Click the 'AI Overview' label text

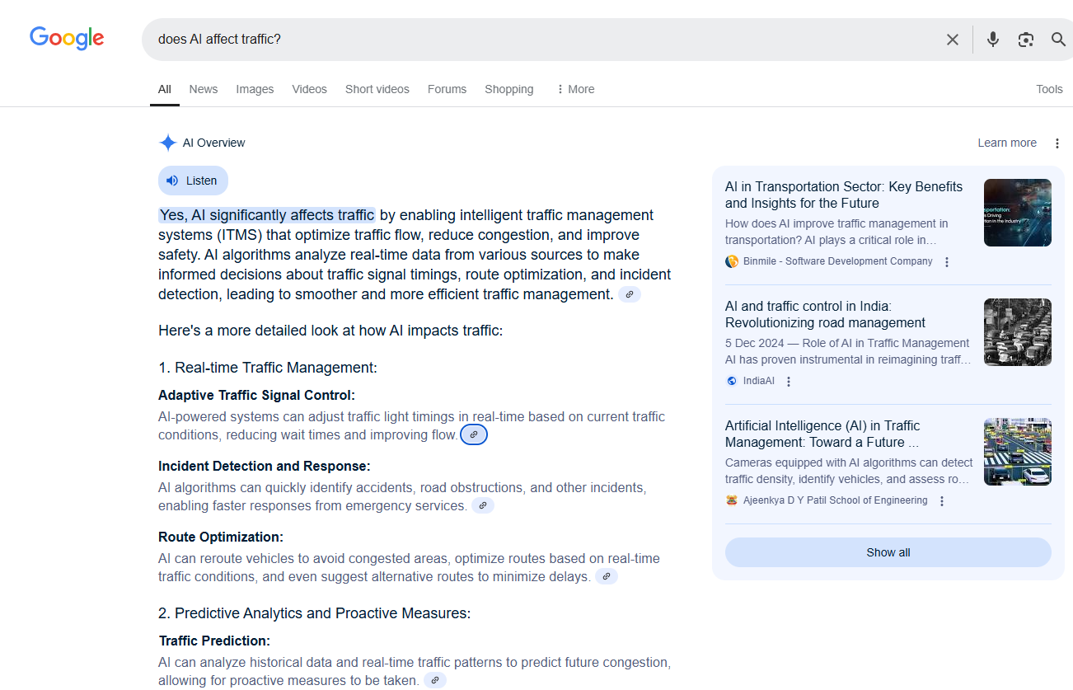[x=214, y=143]
